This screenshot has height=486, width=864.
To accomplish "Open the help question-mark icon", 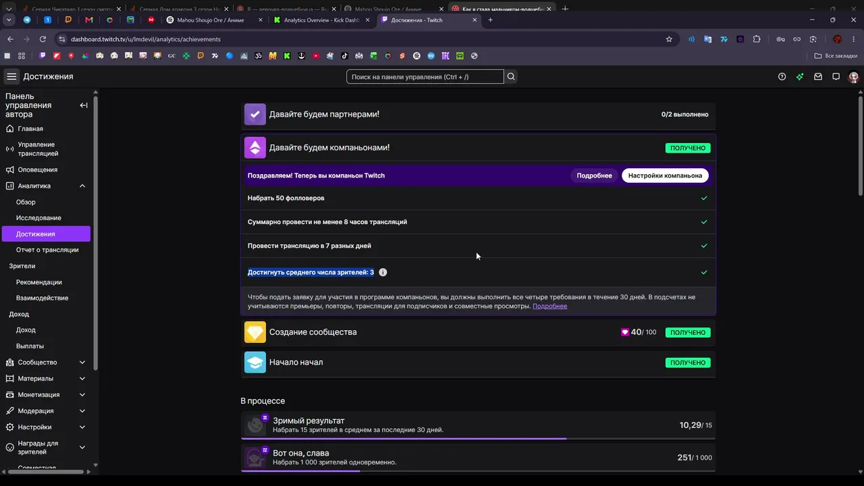I will pyautogui.click(x=782, y=77).
